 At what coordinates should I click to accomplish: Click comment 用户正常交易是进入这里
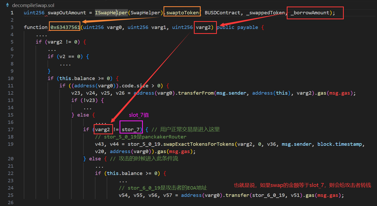[185, 130]
